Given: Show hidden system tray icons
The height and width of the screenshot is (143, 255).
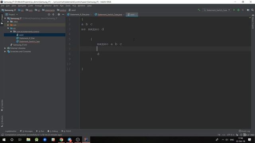Looking at the screenshot, I should [x=223, y=139].
